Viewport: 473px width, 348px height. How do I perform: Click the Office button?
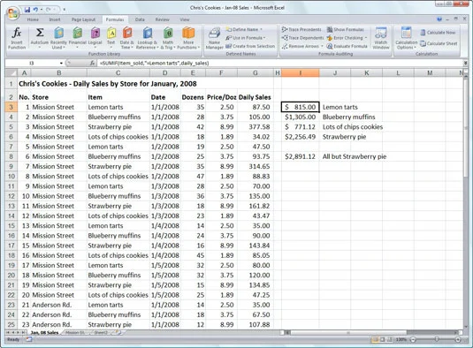13,13
